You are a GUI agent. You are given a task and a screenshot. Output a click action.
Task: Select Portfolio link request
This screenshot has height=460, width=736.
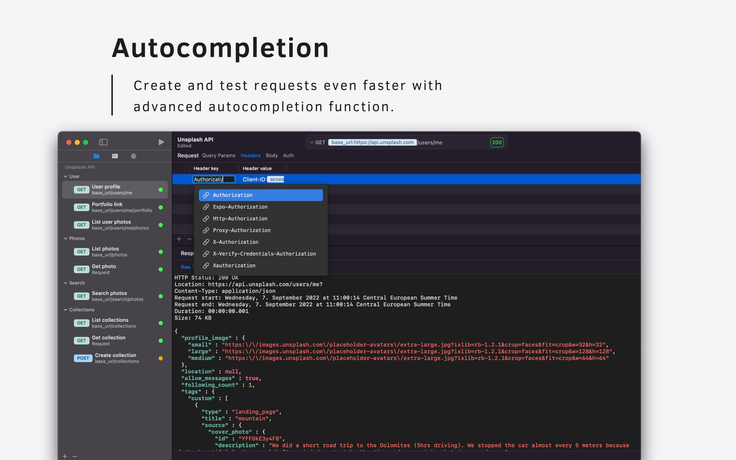[x=115, y=207]
